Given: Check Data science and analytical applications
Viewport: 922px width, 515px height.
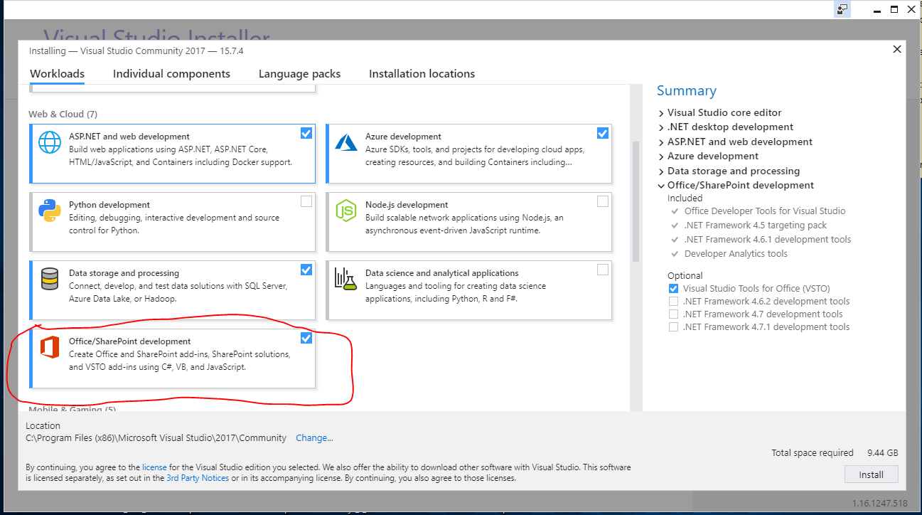Looking at the screenshot, I should (x=603, y=270).
